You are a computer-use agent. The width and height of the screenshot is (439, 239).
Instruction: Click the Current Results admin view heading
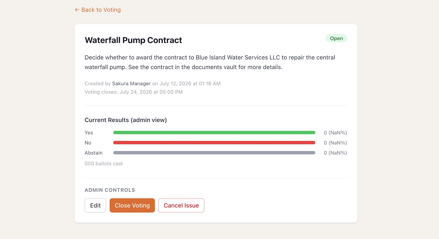coord(126,120)
